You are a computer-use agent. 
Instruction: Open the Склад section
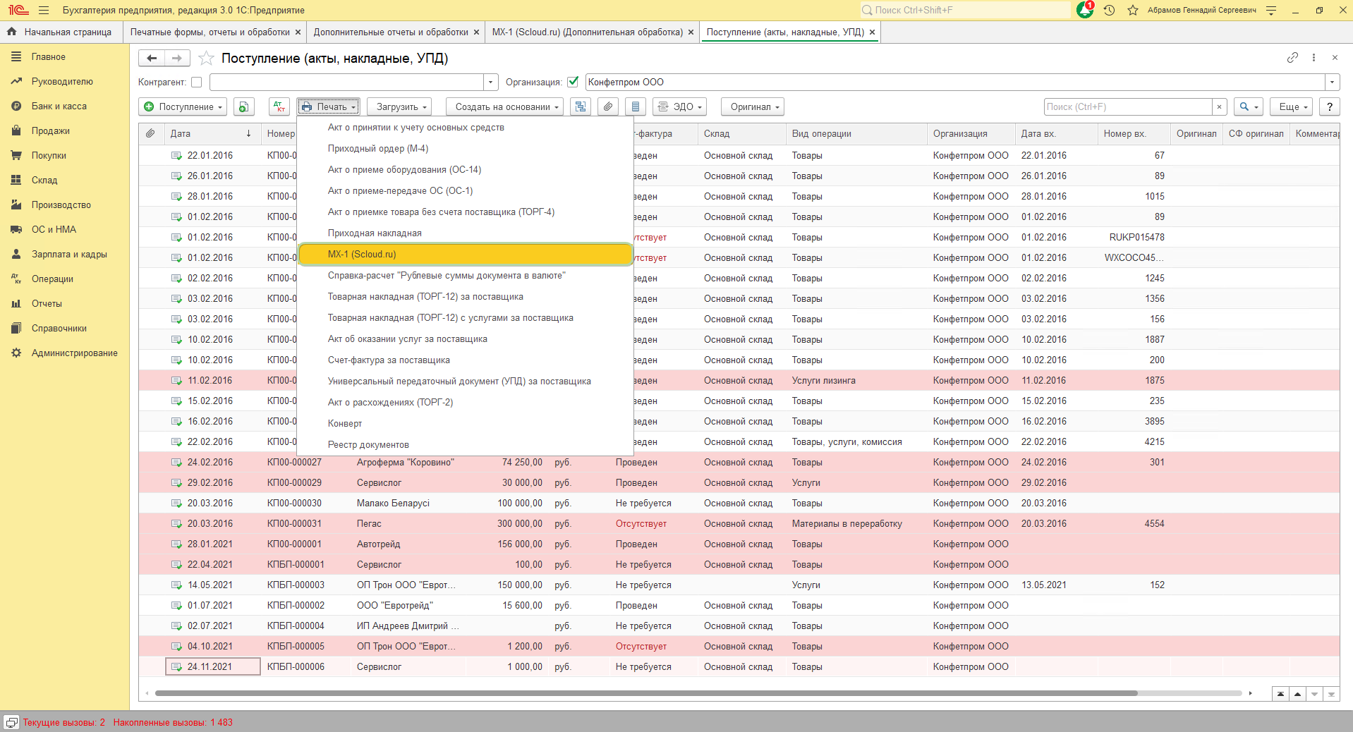pos(44,181)
